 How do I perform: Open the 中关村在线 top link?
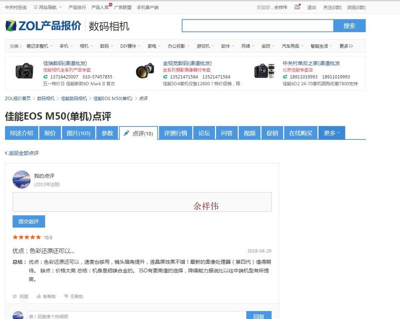click(x=16, y=8)
